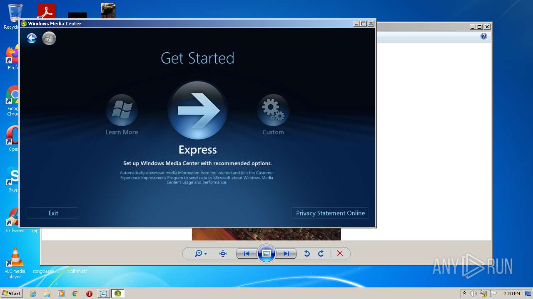
Task: Open Windows Explorer folder on taskbar
Action: point(47,294)
